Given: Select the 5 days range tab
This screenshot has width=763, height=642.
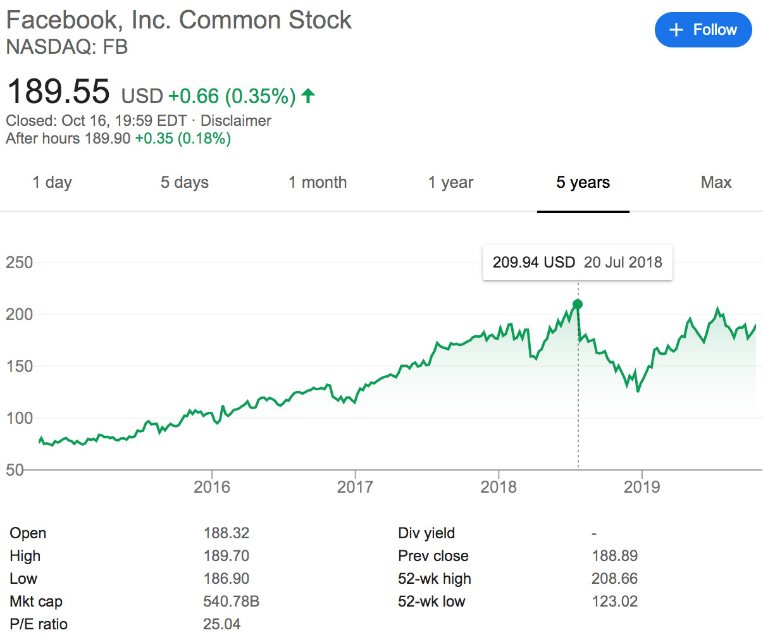Looking at the screenshot, I should point(184,183).
